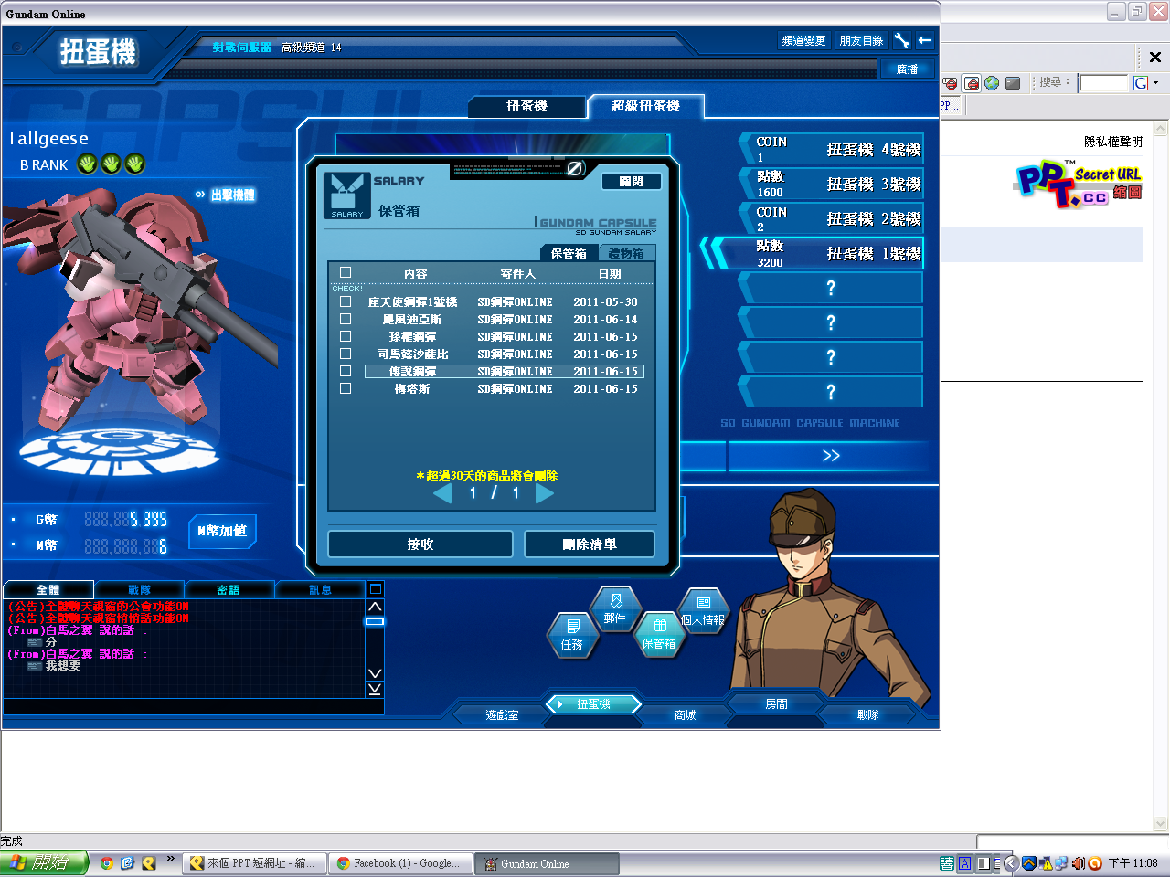Screen dimensions: 1170x877
Task: Click the back arrow icon in header
Action: click(x=925, y=40)
